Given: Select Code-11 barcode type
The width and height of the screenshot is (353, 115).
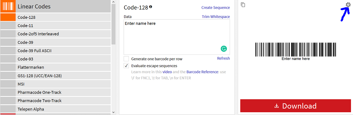Looking at the screenshot, I should coord(55,26).
